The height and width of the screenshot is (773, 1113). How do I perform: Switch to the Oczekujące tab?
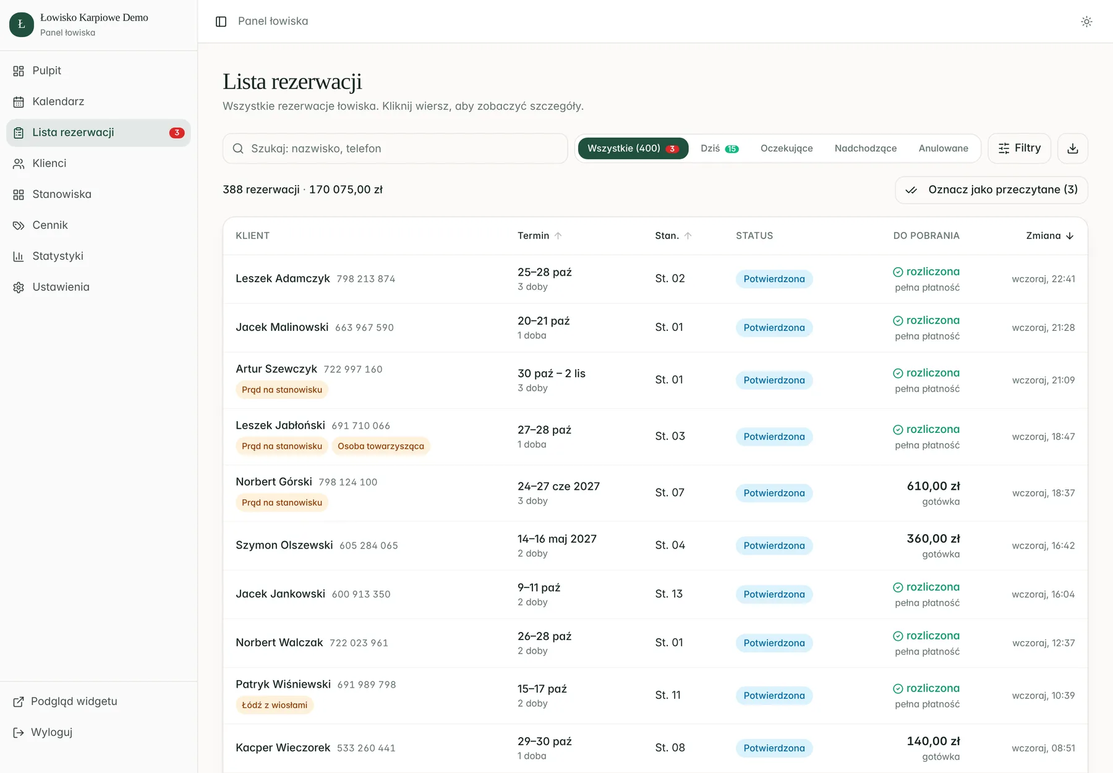point(787,148)
